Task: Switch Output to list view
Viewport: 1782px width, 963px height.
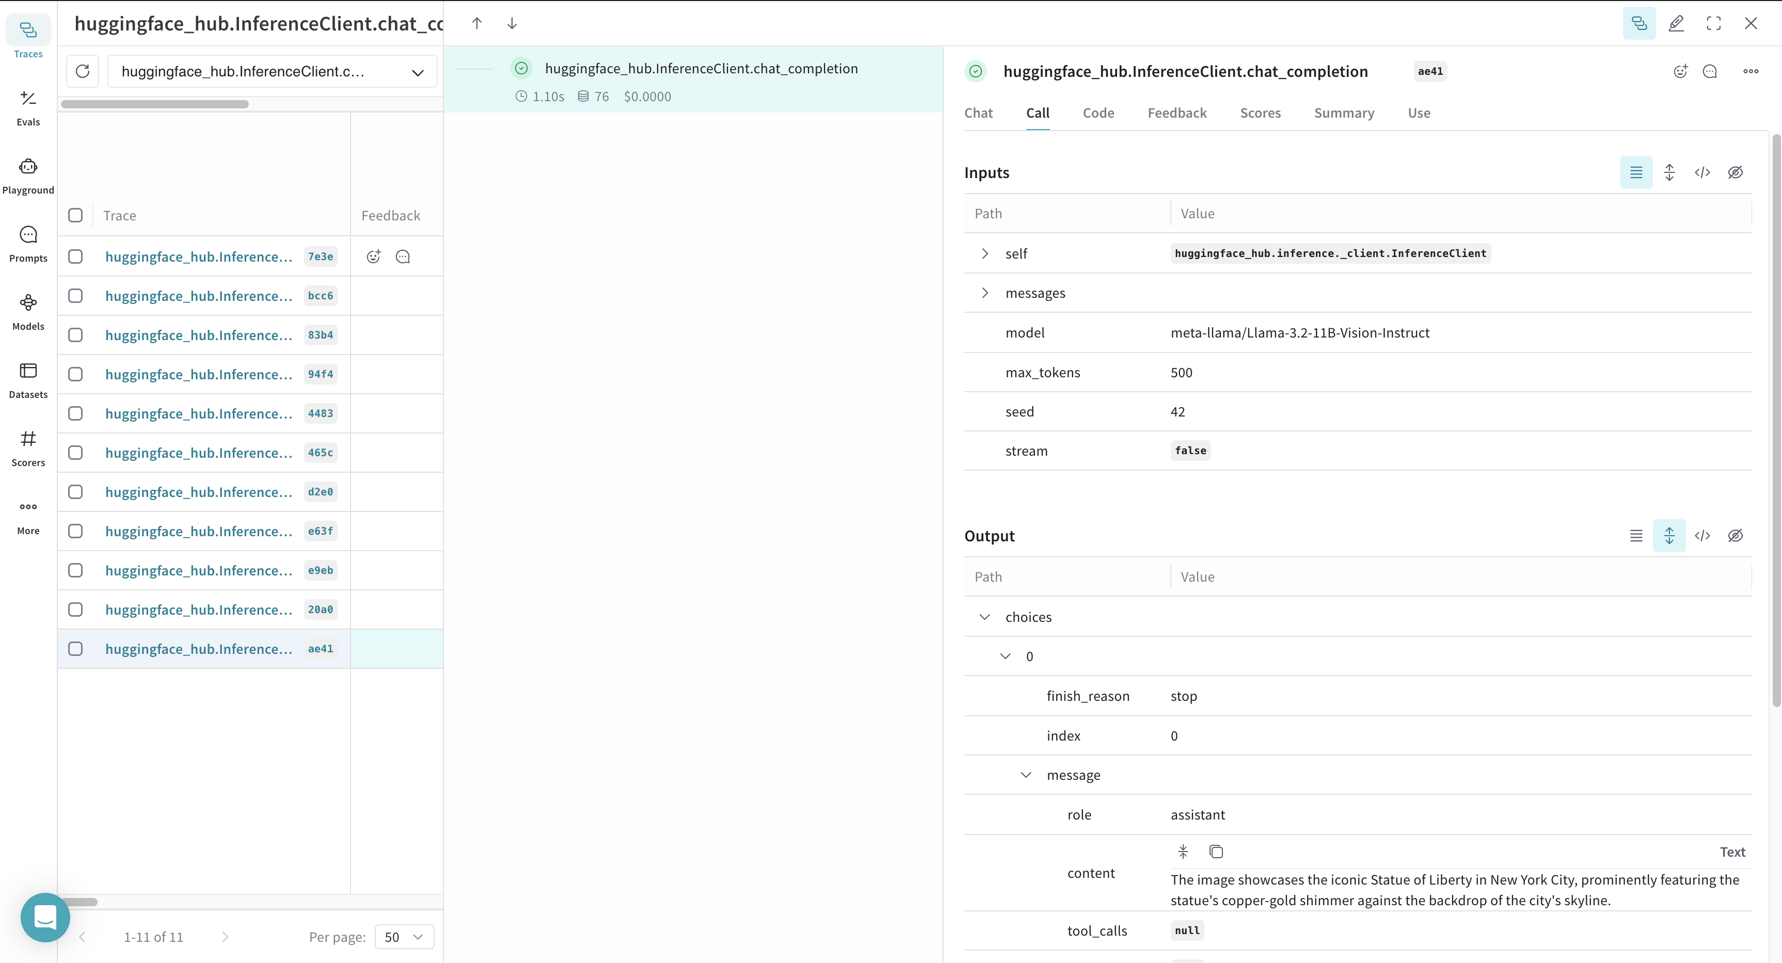Action: pos(1636,536)
